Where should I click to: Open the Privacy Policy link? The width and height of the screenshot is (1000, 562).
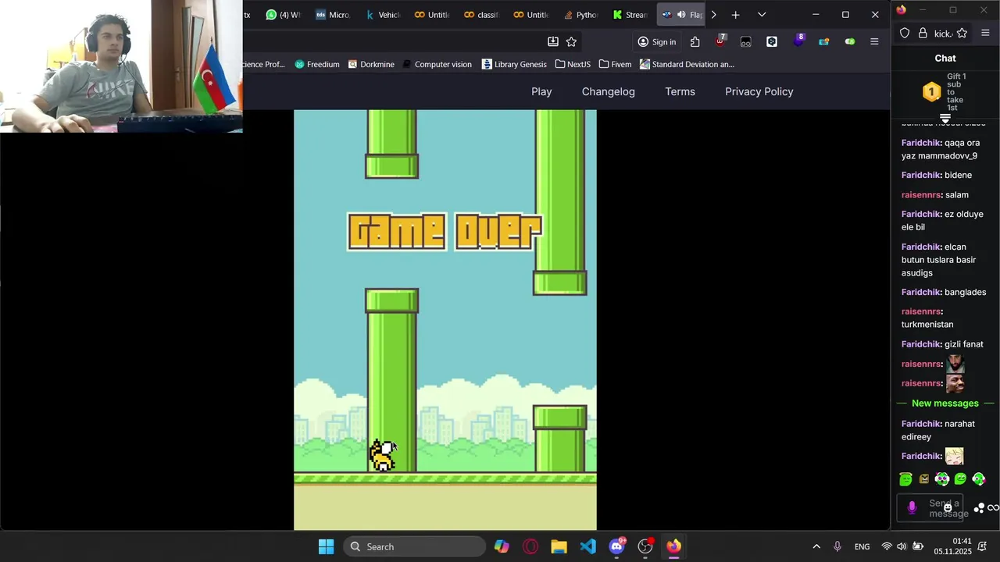pos(759,91)
